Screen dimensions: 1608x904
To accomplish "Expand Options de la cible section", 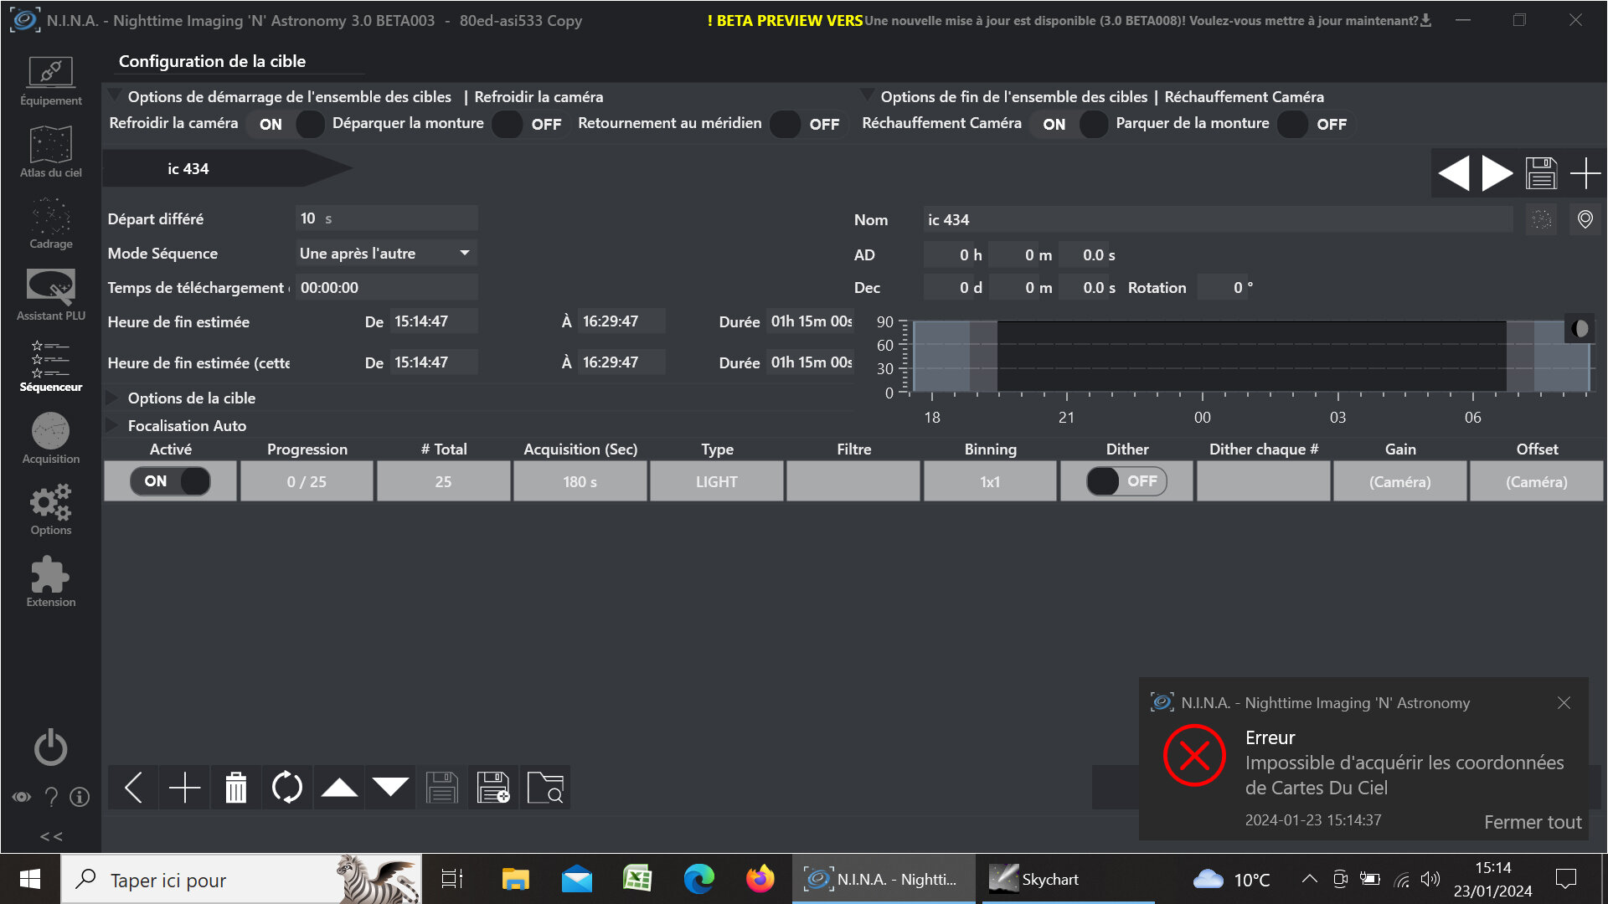I will (x=192, y=398).
